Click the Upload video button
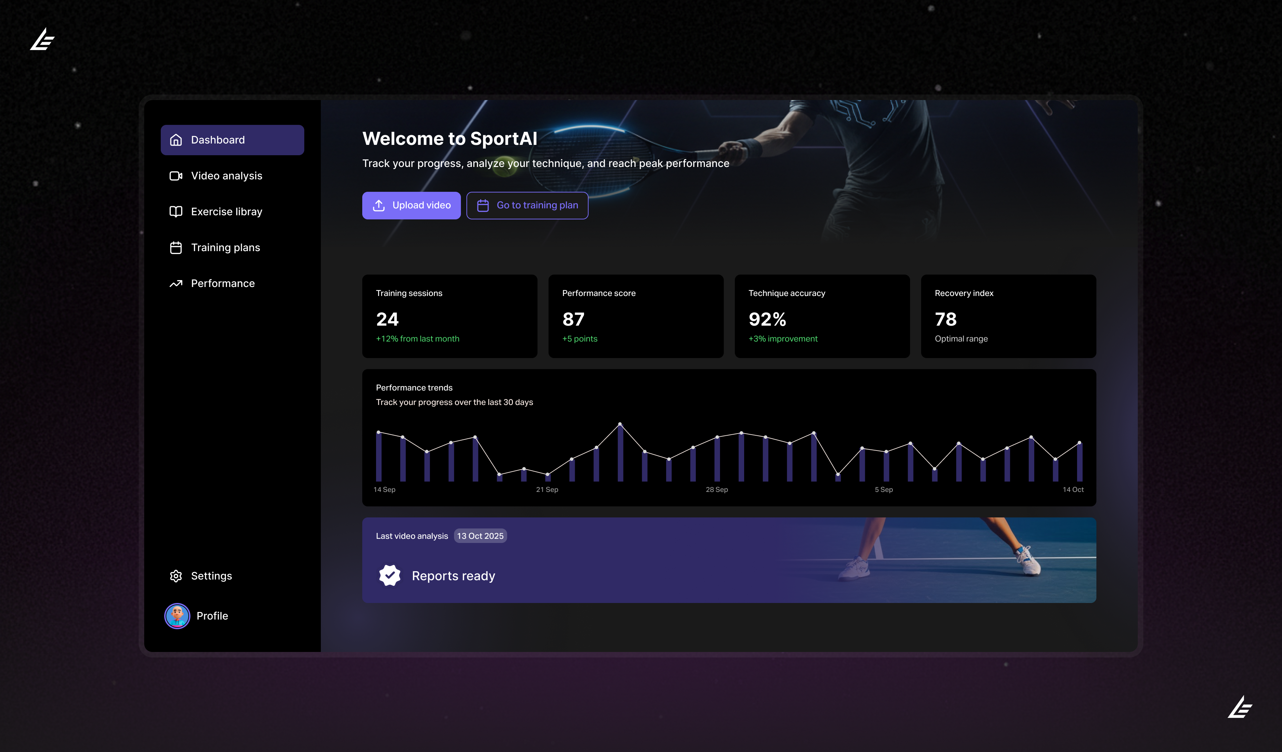The height and width of the screenshot is (752, 1282). coord(412,205)
